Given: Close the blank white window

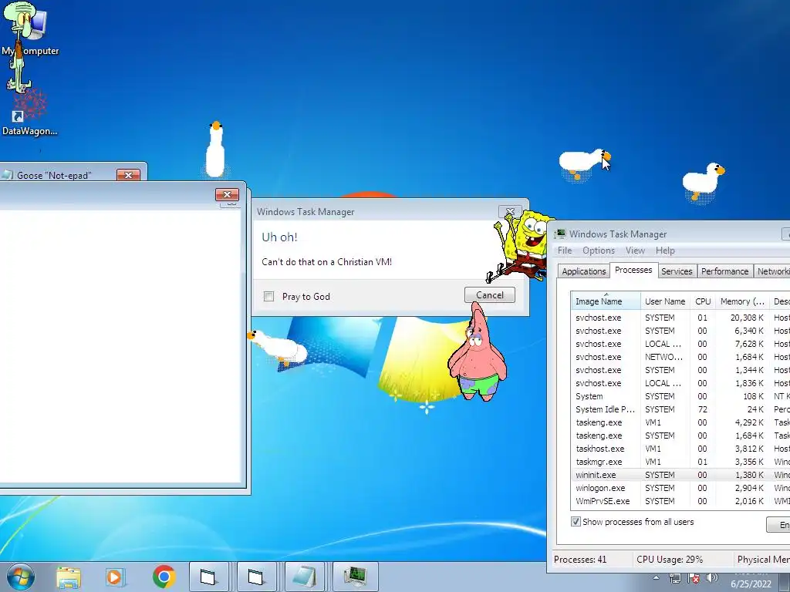Looking at the screenshot, I should (228, 194).
